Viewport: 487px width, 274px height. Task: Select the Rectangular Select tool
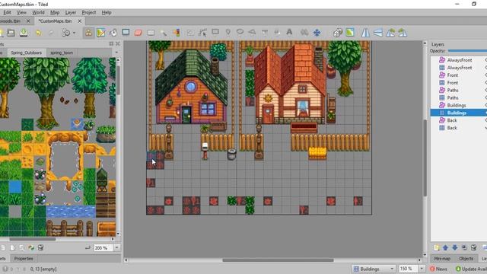pyautogui.click(x=151, y=33)
